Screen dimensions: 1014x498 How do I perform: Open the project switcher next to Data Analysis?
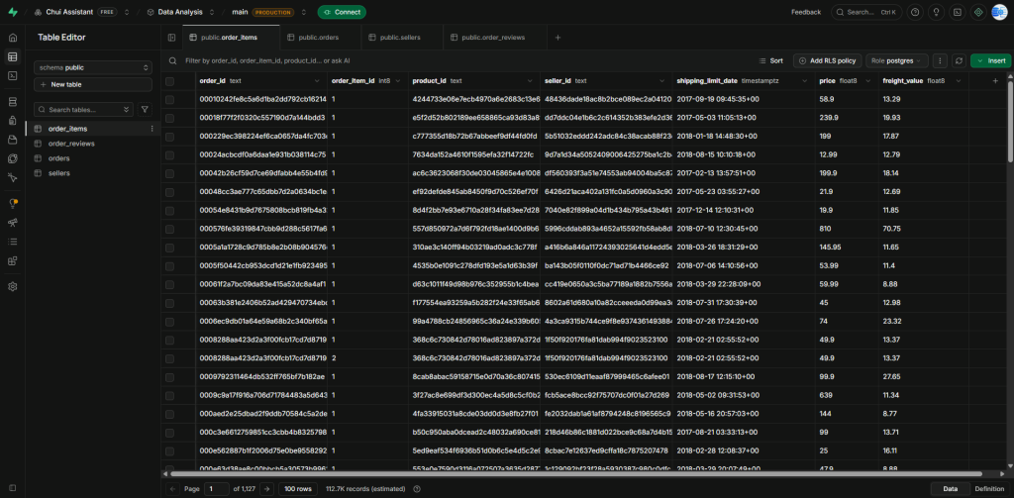click(x=214, y=12)
